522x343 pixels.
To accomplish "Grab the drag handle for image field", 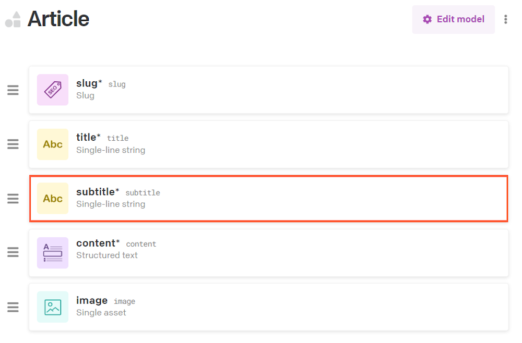I will pyautogui.click(x=13, y=307).
